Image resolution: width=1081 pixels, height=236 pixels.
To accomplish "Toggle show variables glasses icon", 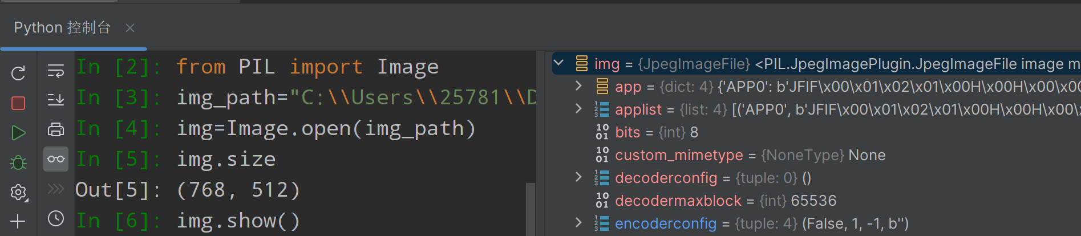I will tap(56, 159).
